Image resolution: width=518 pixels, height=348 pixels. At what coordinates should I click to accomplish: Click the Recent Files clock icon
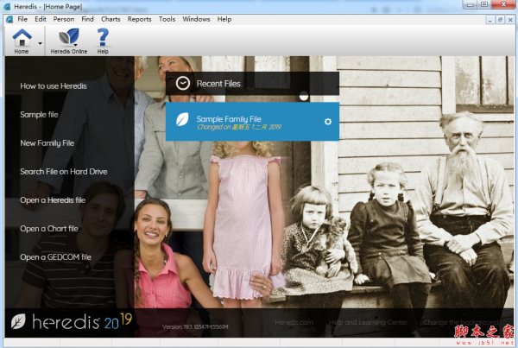[183, 83]
